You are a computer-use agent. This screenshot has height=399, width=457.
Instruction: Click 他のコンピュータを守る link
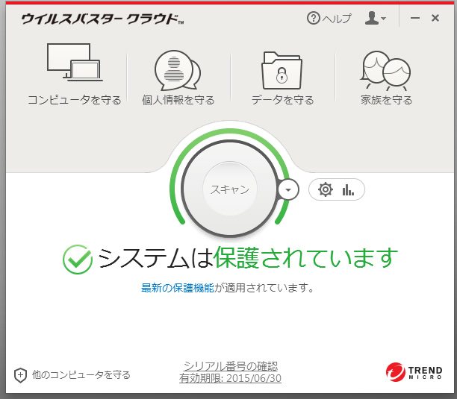[81, 375]
